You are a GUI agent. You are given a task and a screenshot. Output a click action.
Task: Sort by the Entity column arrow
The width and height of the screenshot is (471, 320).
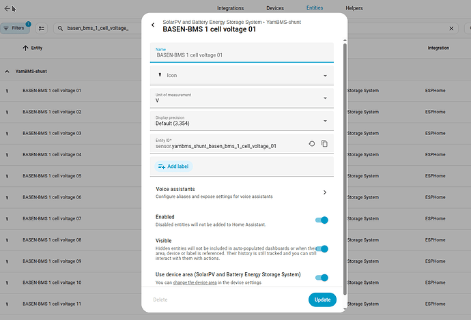[25, 48]
